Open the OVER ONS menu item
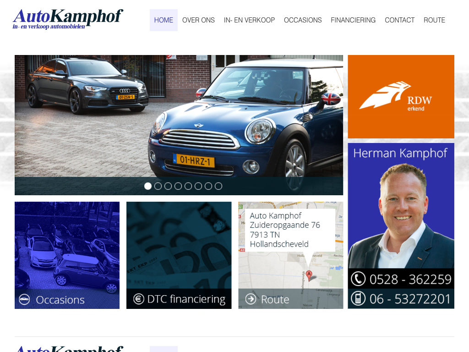Viewport: 469px width, 352px height. (198, 20)
